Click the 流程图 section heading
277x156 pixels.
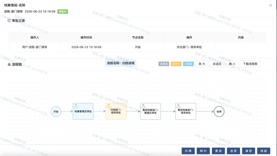click(17, 64)
